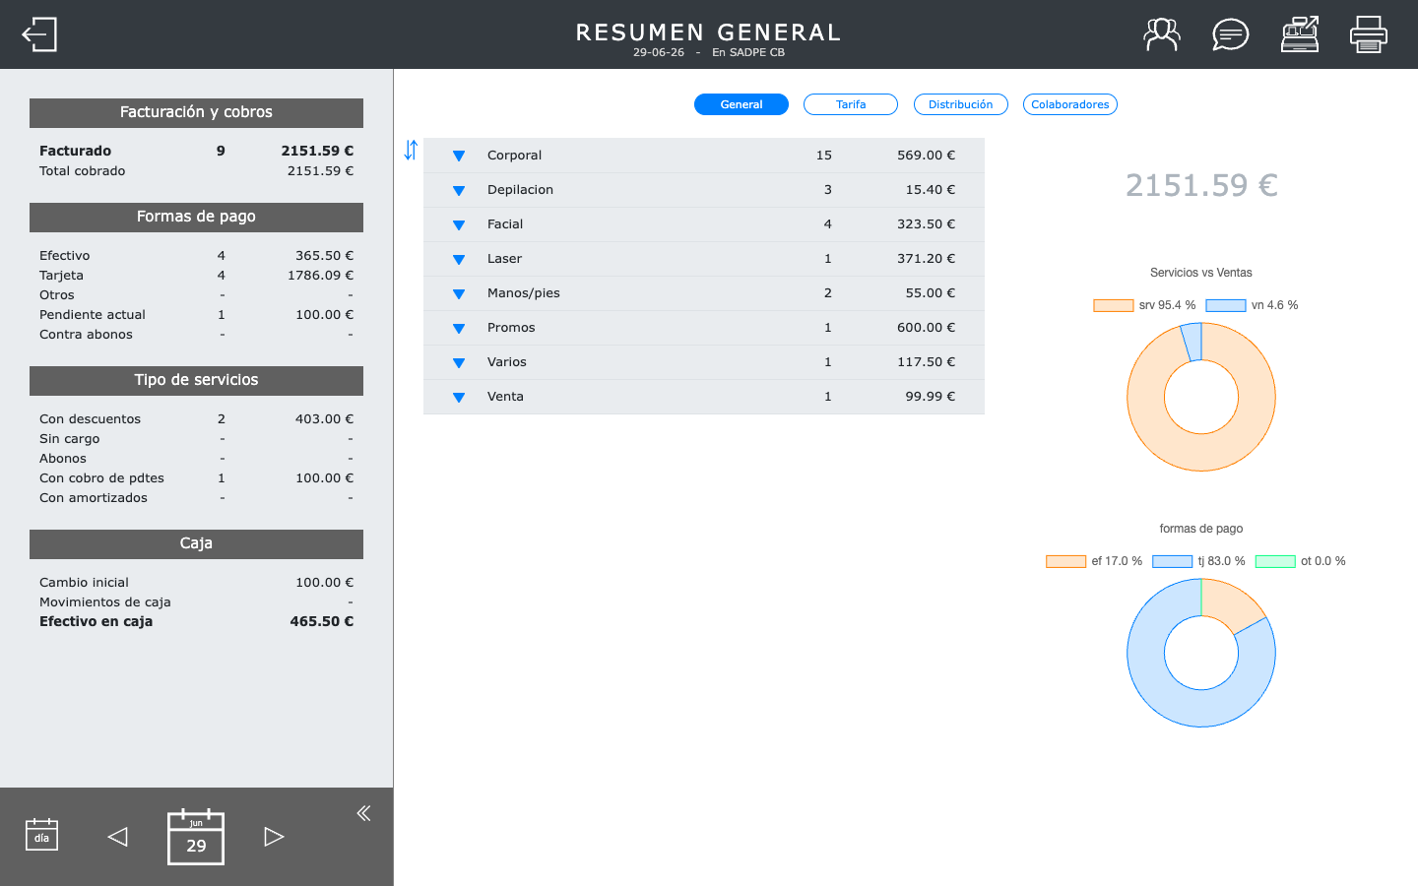Click the 'Caja' section header
Viewport: 1418px width, 886px height.
[196, 543]
